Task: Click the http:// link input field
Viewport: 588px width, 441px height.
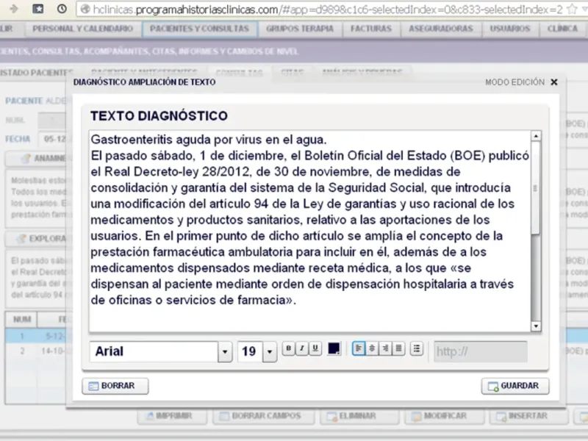Action: (x=481, y=351)
